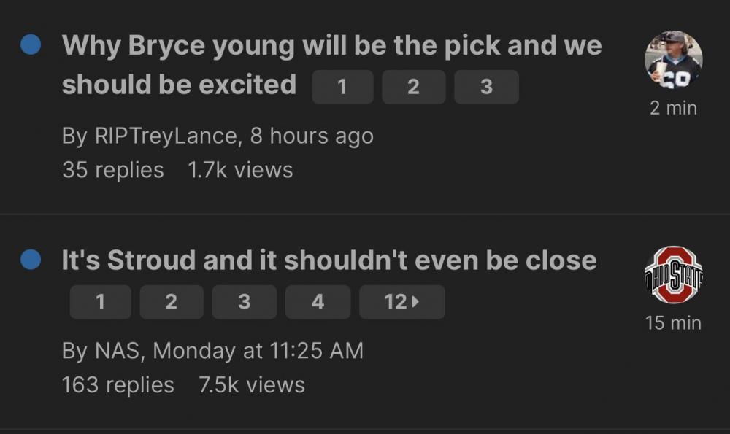Open 'It's Stroud and it shouldn't even be close'
730x434 pixels.
coord(328,260)
